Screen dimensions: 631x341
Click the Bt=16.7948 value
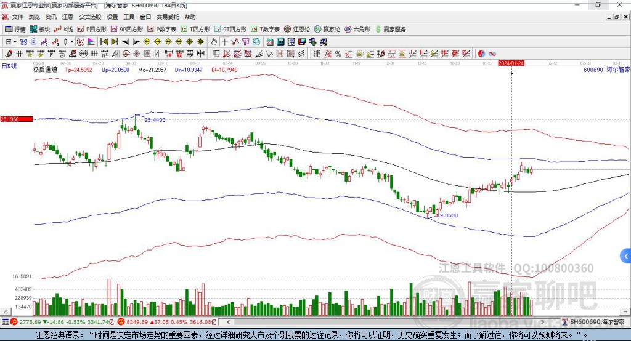[224, 70]
